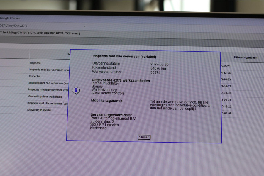Select the Aflevering Inspectie row

[x=39, y=110]
